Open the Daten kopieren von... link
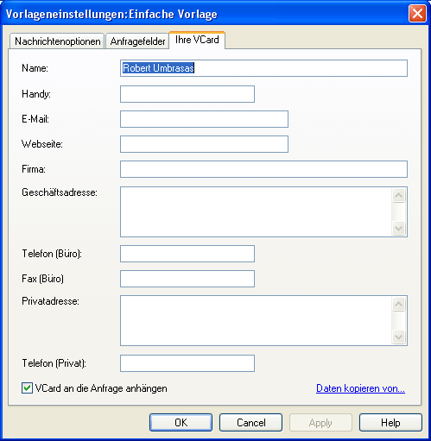 click(360, 388)
